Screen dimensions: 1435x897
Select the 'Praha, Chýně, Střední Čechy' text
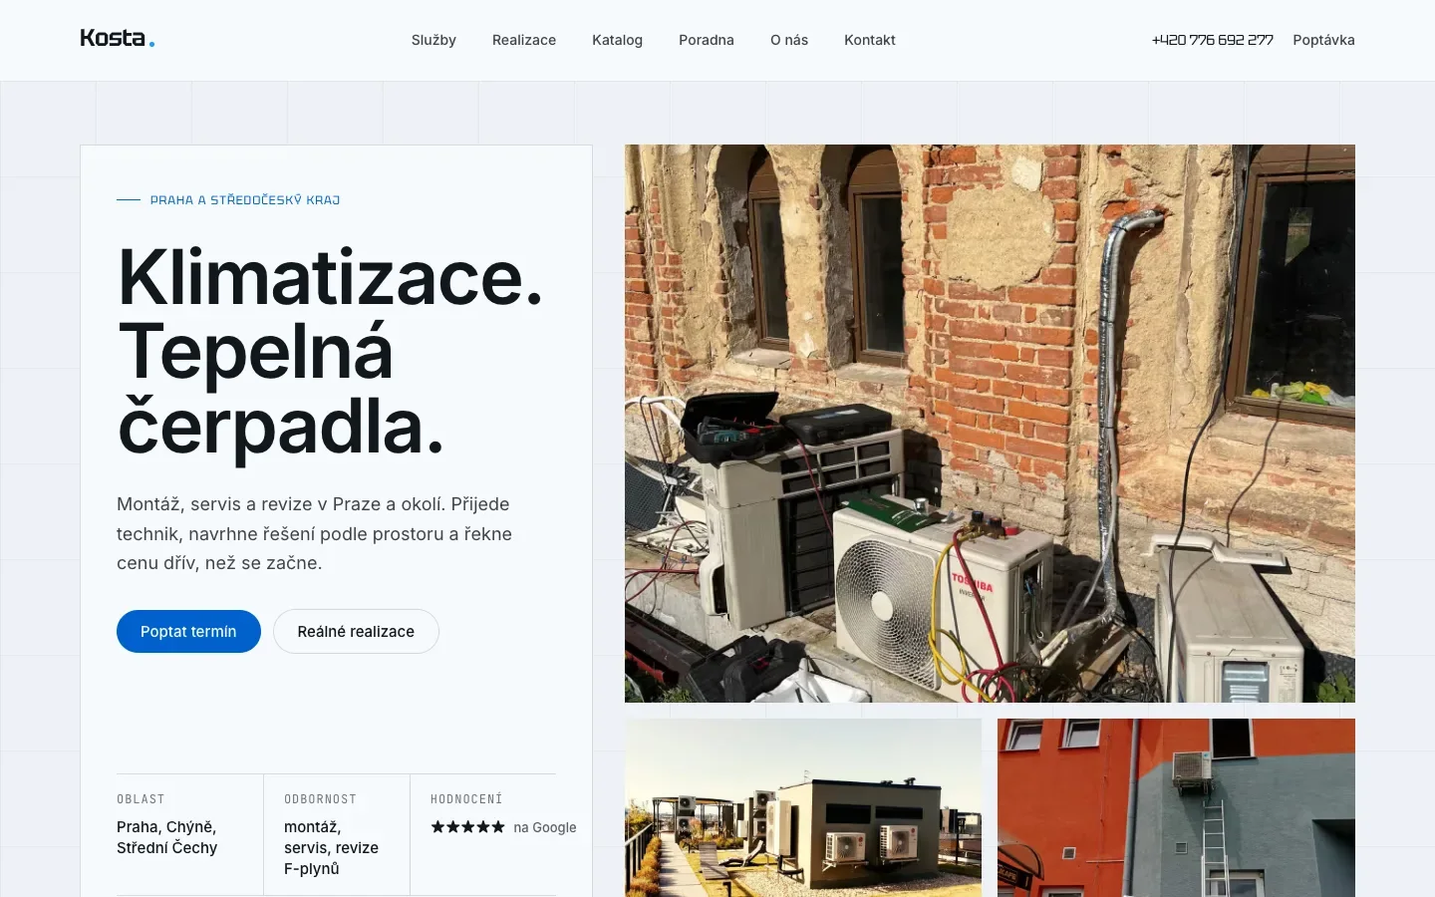tap(166, 837)
